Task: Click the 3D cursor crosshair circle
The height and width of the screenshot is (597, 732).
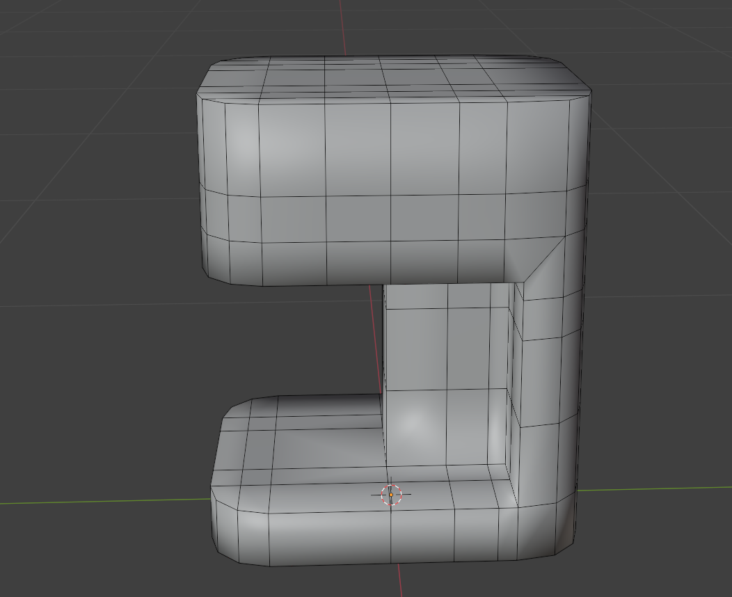Action: coord(391,495)
